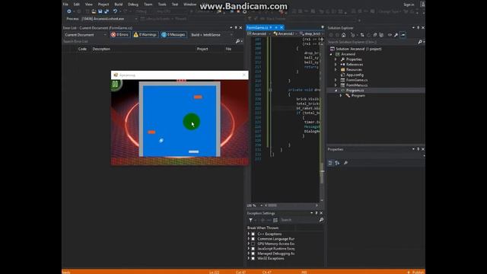Screen dimensions: 487x274
Task: Toggle the Managed Debugging Assistants checkbox
Action: point(253,253)
